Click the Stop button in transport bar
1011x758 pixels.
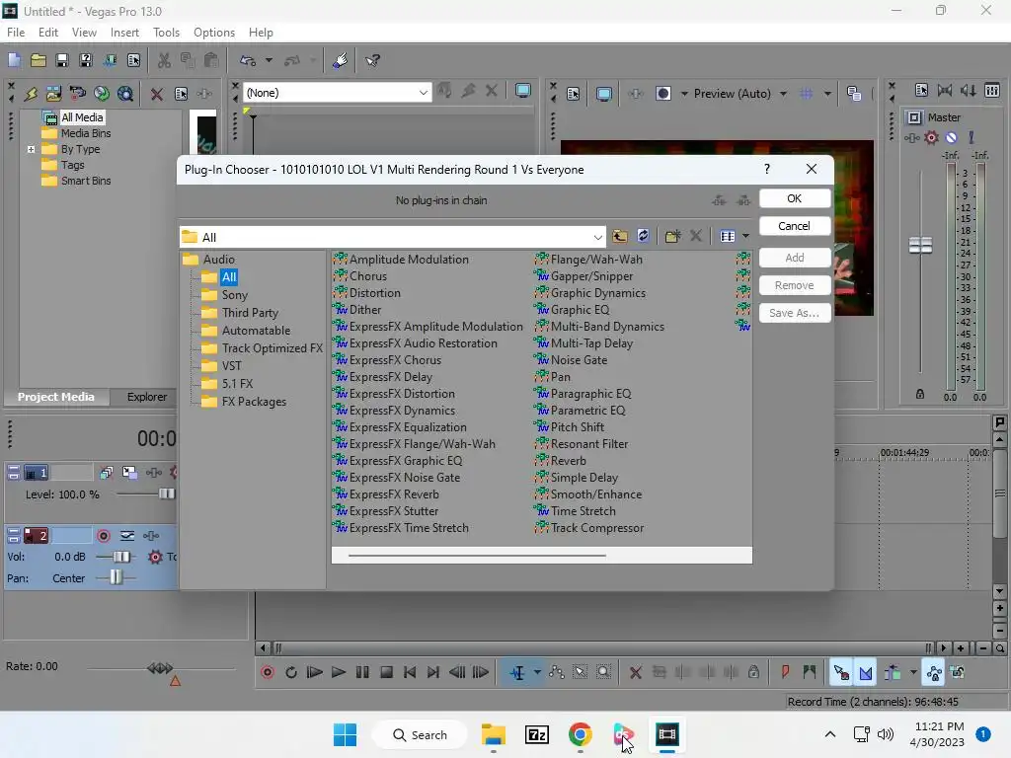click(386, 672)
